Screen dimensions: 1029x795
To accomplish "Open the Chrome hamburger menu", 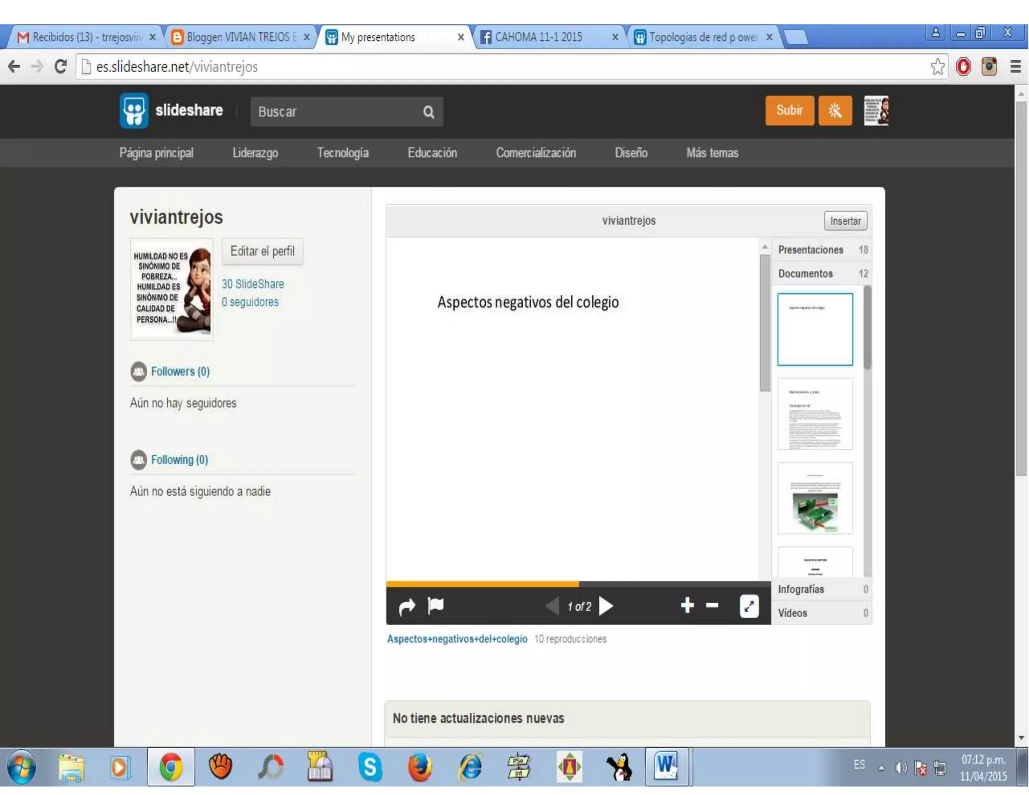I will click(x=1015, y=66).
